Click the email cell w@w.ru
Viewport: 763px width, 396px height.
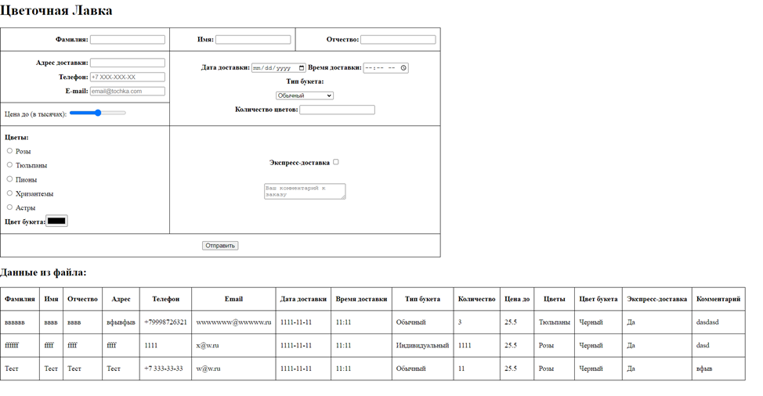pyautogui.click(x=233, y=369)
